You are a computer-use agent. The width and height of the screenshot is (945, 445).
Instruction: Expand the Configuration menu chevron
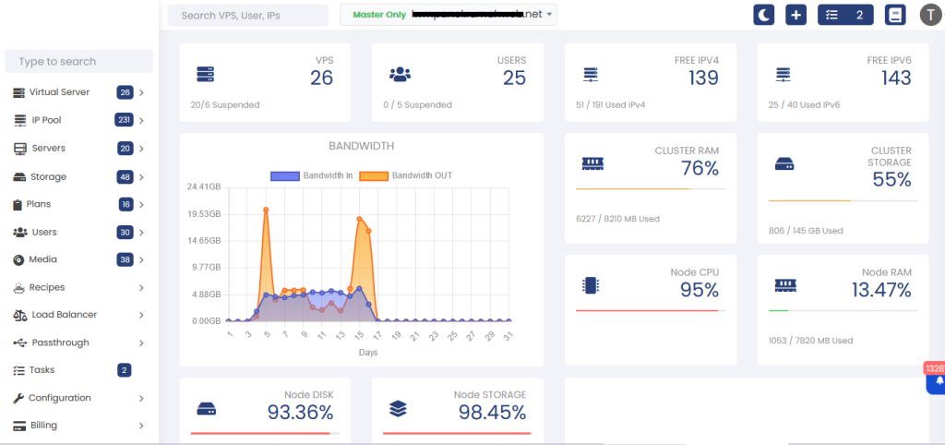(141, 399)
